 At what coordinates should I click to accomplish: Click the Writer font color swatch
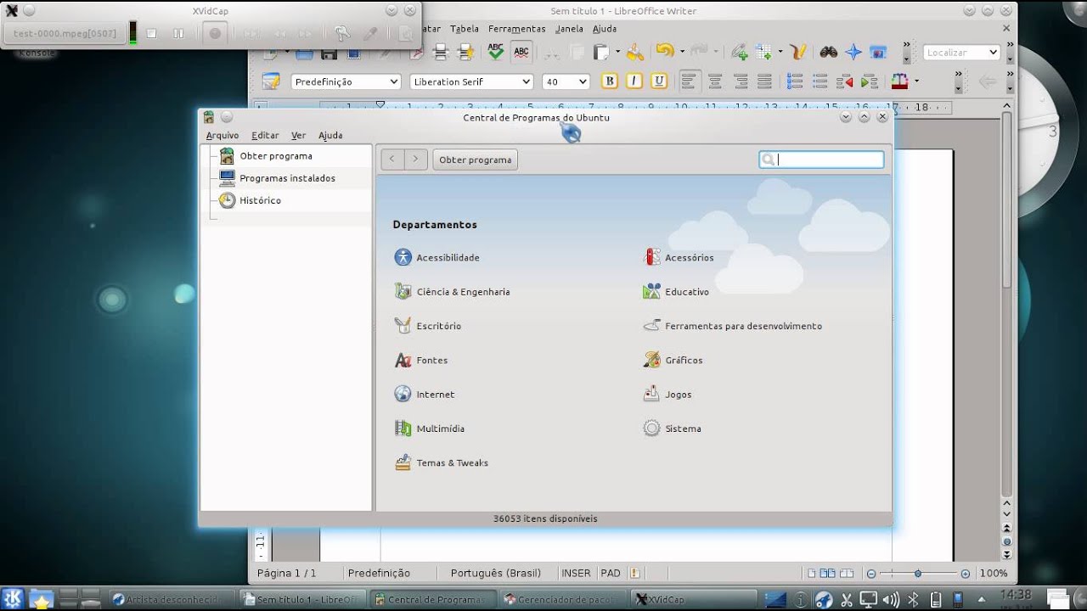[x=900, y=81]
